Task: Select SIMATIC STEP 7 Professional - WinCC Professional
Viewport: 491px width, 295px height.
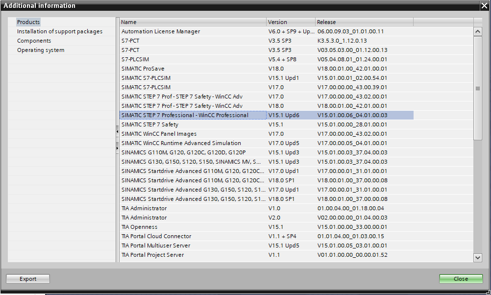Action: point(267,115)
